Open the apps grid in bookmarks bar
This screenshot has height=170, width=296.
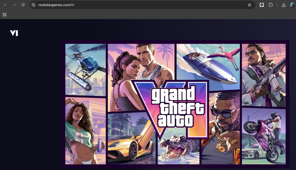click(x=5, y=15)
